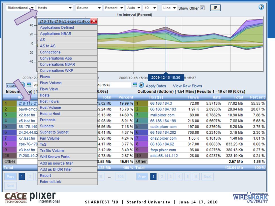Open the end date calendar icon
The height and width of the screenshot is (206, 275).
[x=135, y=85]
